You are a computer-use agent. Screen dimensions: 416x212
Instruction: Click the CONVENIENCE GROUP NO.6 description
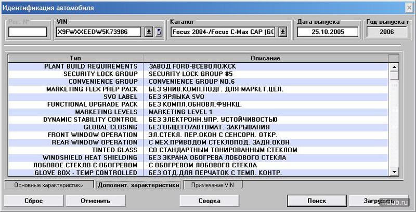pos(192,82)
